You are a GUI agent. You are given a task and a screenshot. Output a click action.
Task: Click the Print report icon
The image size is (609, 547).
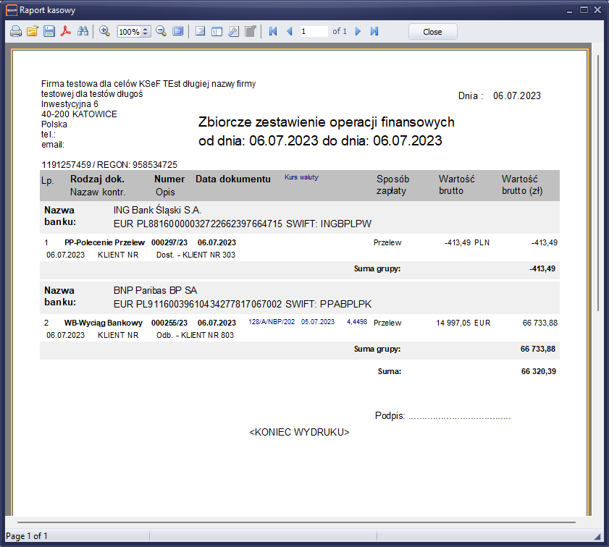pos(16,32)
